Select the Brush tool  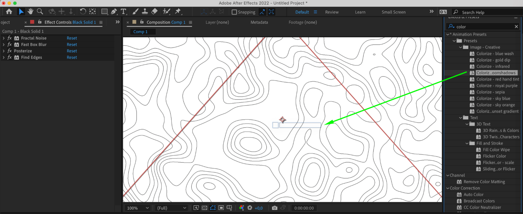point(135,11)
